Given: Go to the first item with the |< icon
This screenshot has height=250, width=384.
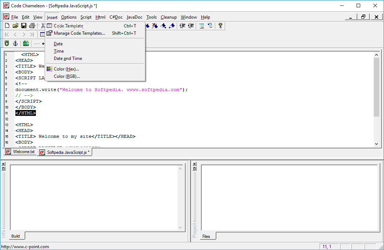Looking at the screenshot, I should 7,34.
